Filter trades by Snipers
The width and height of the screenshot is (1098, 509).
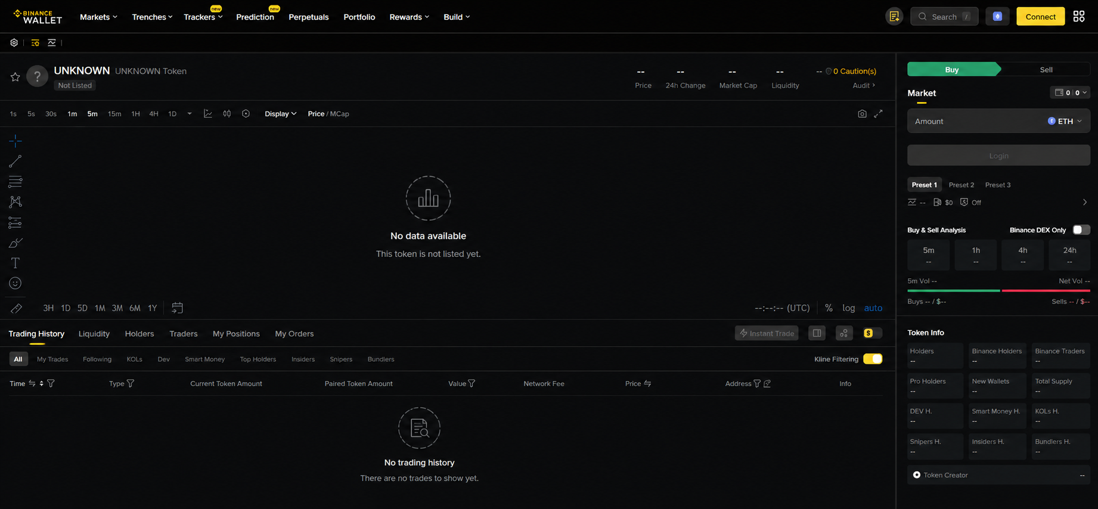(341, 359)
